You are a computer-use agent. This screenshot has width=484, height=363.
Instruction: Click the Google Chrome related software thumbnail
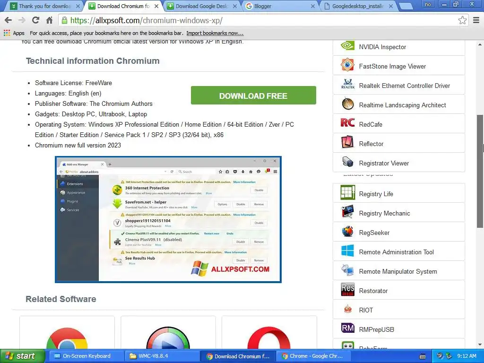67,333
